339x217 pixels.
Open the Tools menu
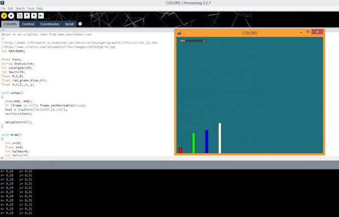(31, 8)
